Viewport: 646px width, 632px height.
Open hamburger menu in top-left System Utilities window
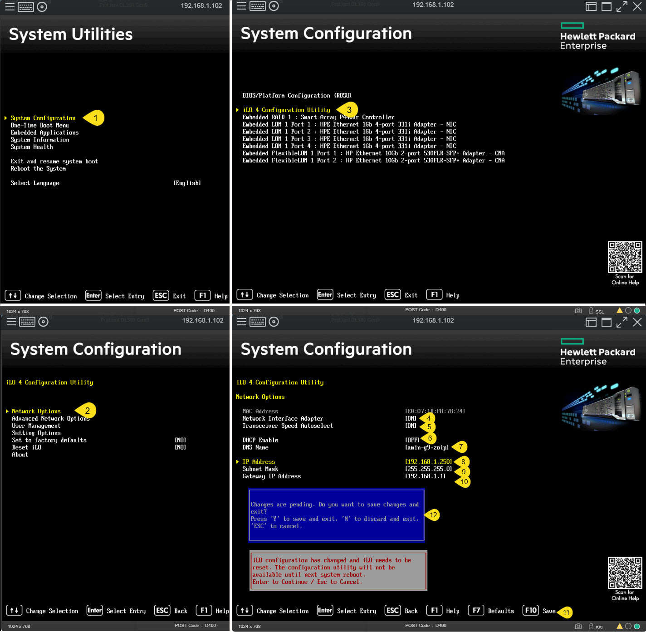tap(10, 7)
